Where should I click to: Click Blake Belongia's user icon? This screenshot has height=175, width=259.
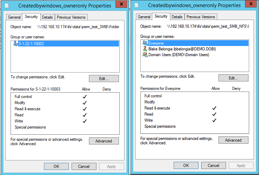145,49
